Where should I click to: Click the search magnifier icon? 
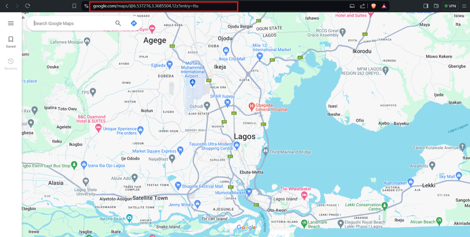coord(118,23)
